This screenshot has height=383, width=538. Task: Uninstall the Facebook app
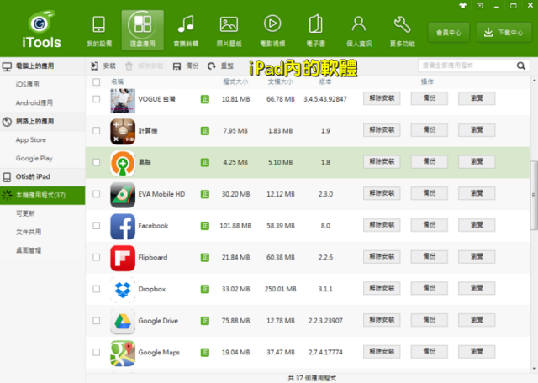[382, 225]
